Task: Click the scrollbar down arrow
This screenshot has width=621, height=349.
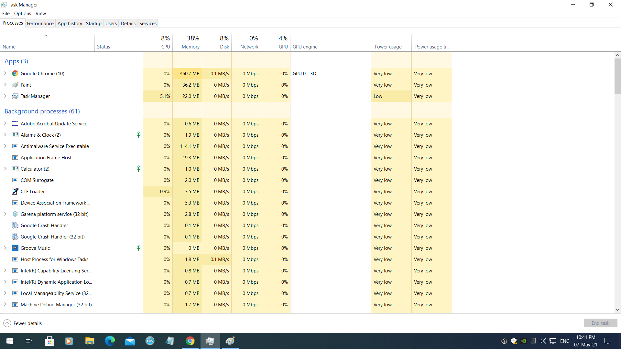Action: pyautogui.click(x=617, y=310)
